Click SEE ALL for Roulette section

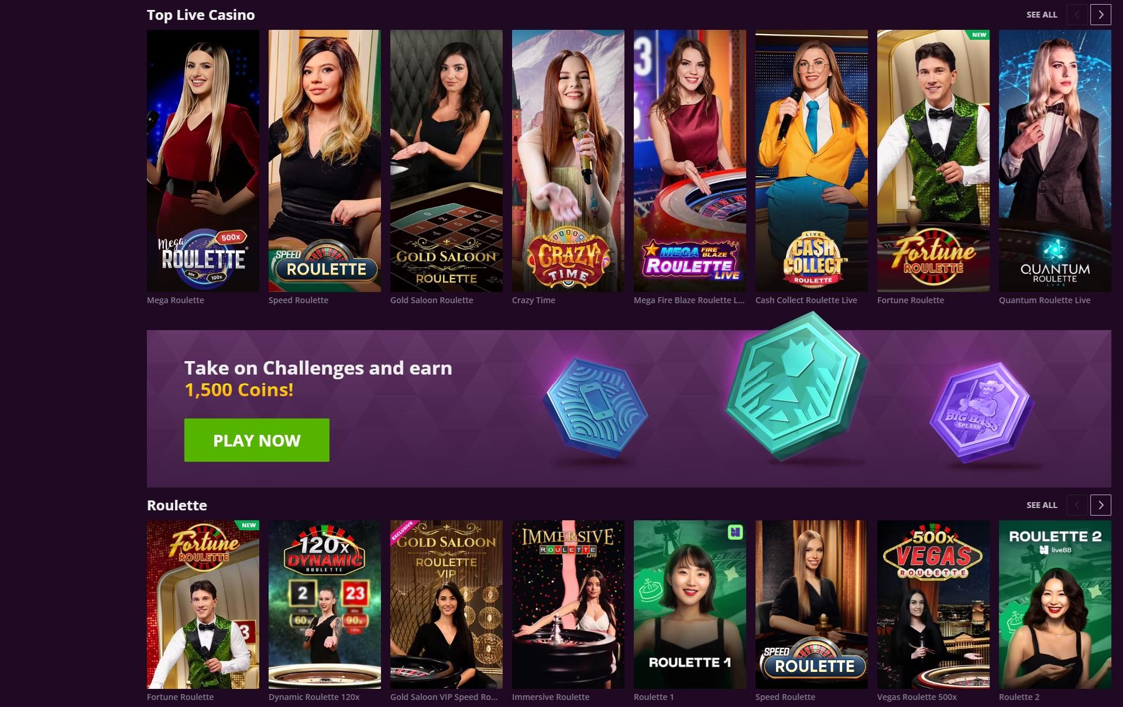coord(1042,505)
